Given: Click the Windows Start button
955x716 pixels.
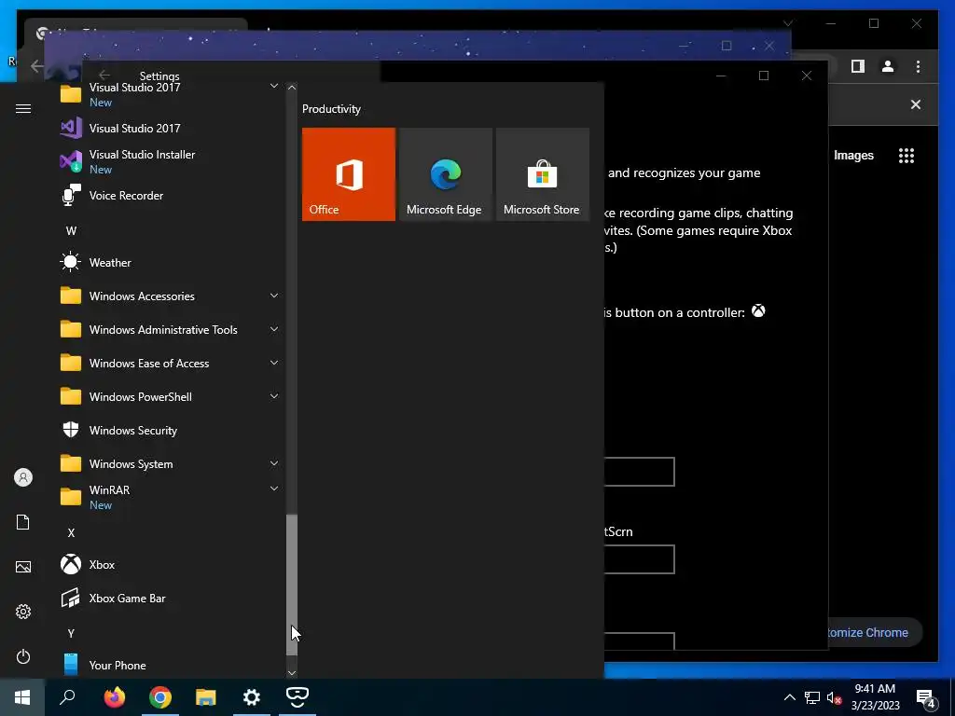Looking at the screenshot, I should click(22, 697).
